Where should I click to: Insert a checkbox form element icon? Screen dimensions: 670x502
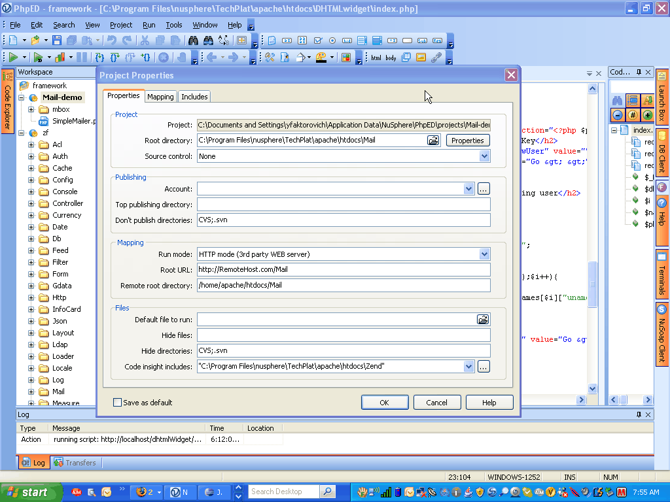[317, 41]
